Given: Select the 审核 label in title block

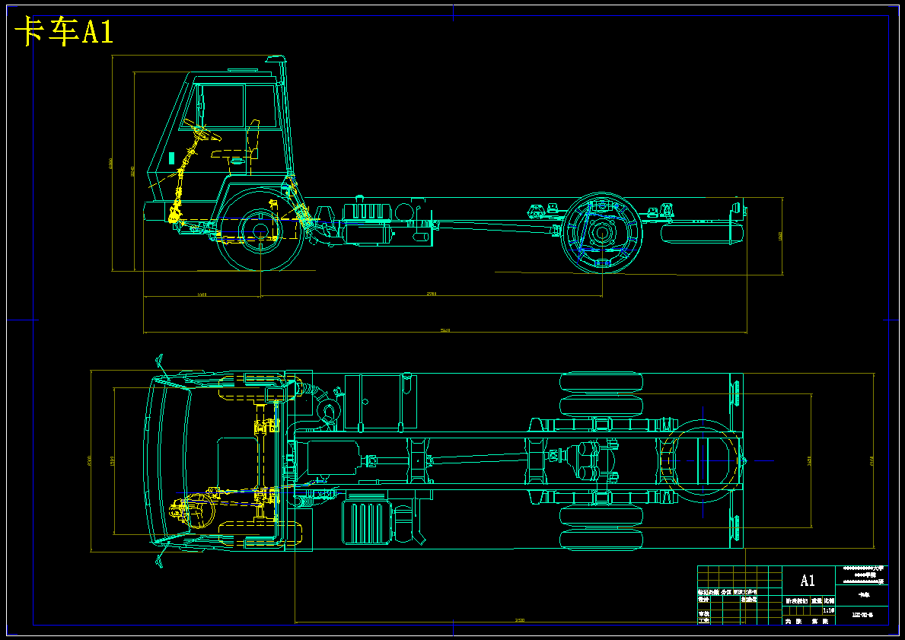Looking at the screenshot, I should coord(703,614).
